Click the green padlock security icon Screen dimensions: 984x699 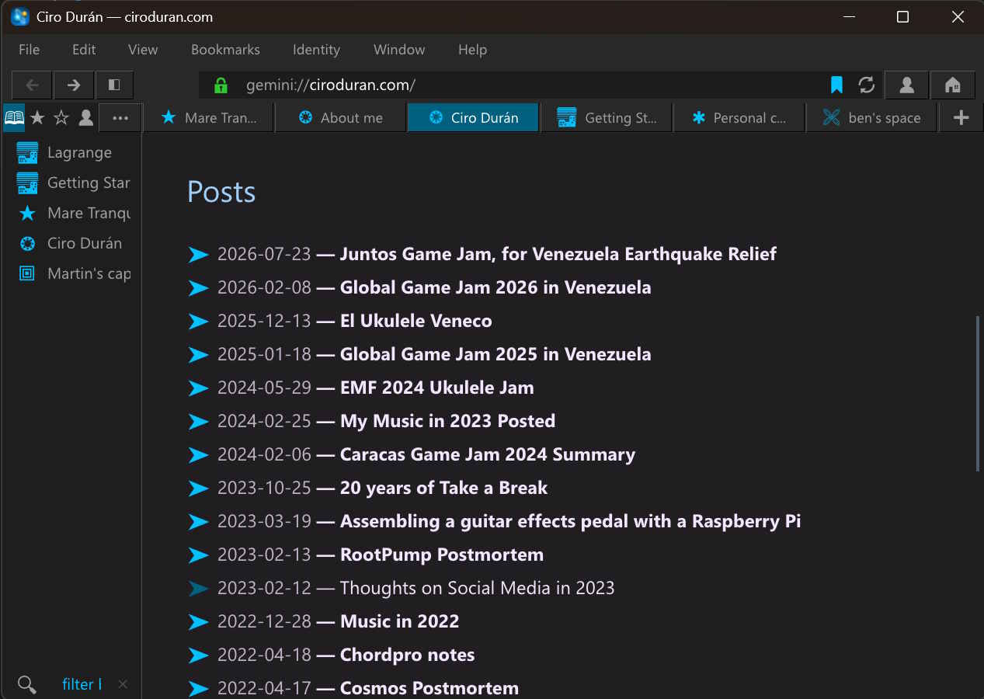pos(221,85)
